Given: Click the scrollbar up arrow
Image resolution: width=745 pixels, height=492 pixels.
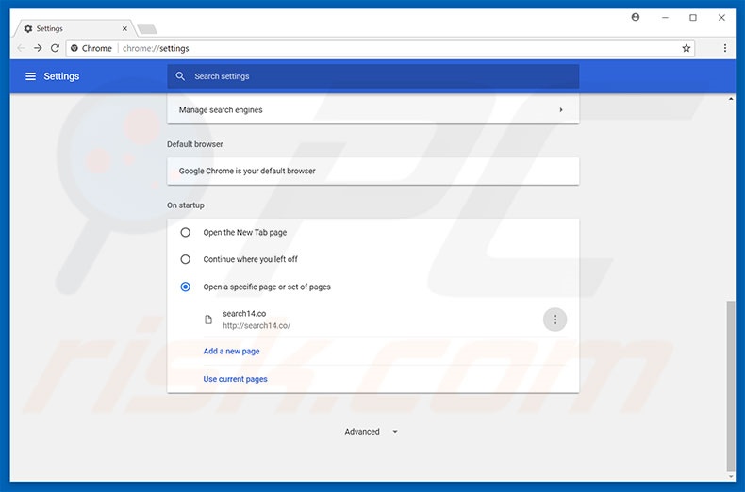Looking at the screenshot, I should point(730,99).
